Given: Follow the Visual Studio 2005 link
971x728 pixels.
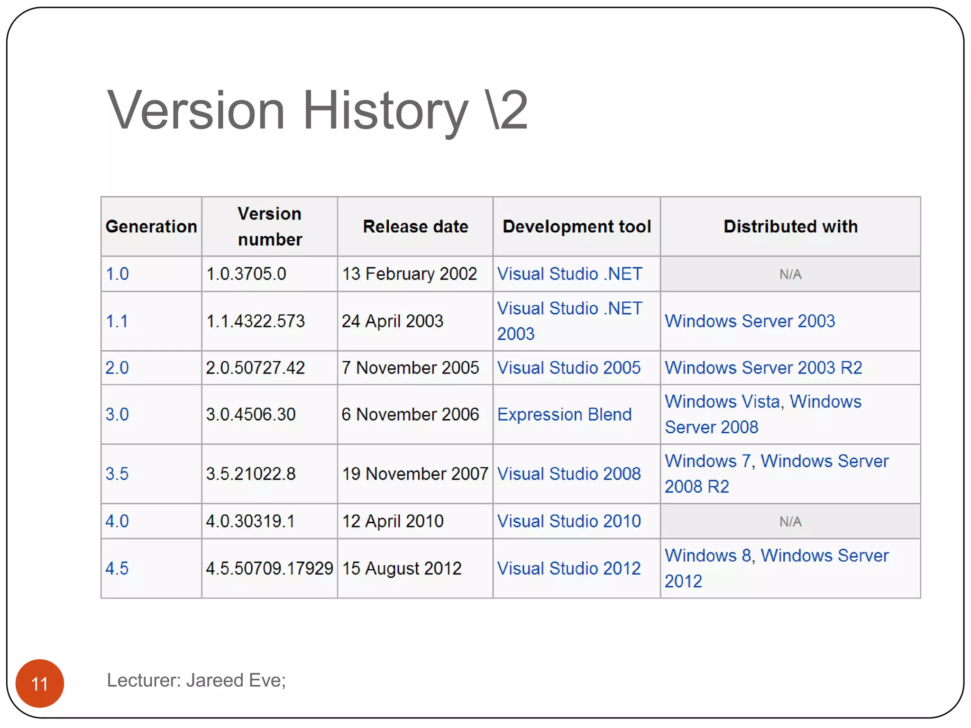Looking at the screenshot, I should [569, 368].
